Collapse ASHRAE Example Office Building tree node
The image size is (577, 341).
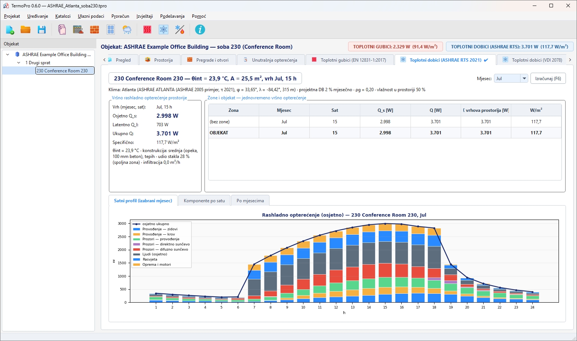click(x=7, y=55)
